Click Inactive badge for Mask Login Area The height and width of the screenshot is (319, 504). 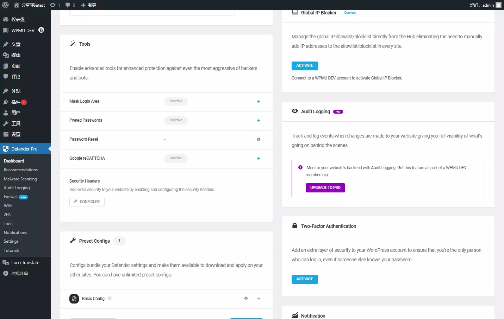[x=176, y=101]
